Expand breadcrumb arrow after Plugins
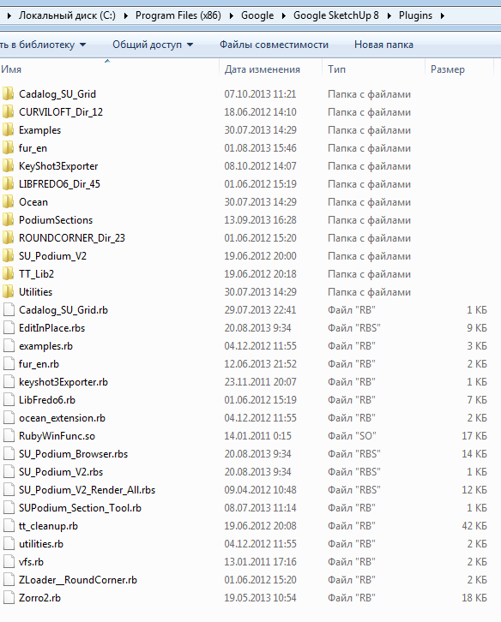Viewport: 501px width, 622px height. [442, 16]
